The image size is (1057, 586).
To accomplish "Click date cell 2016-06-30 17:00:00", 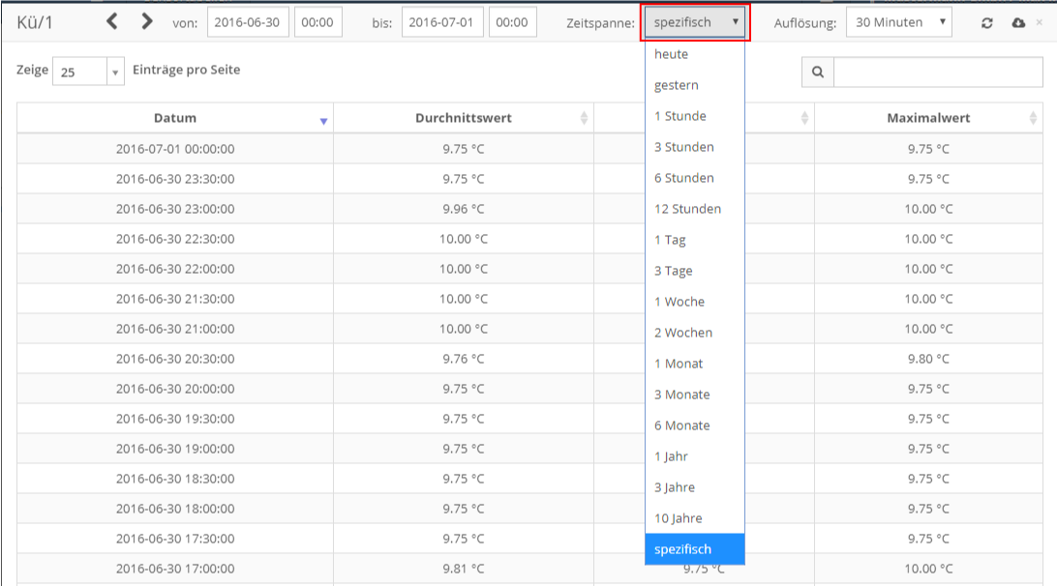I will (175, 569).
